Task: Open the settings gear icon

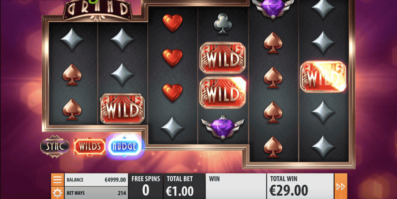Action: (x=58, y=193)
